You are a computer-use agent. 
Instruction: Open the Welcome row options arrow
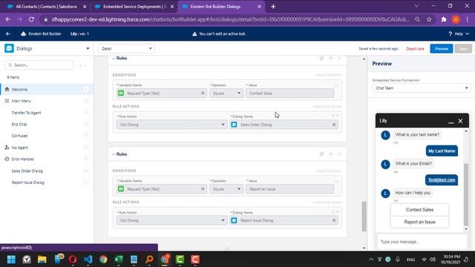86,89
